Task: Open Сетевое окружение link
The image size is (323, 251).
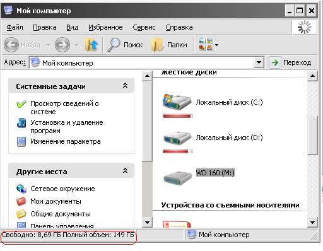Action: (x=62, y=189)
